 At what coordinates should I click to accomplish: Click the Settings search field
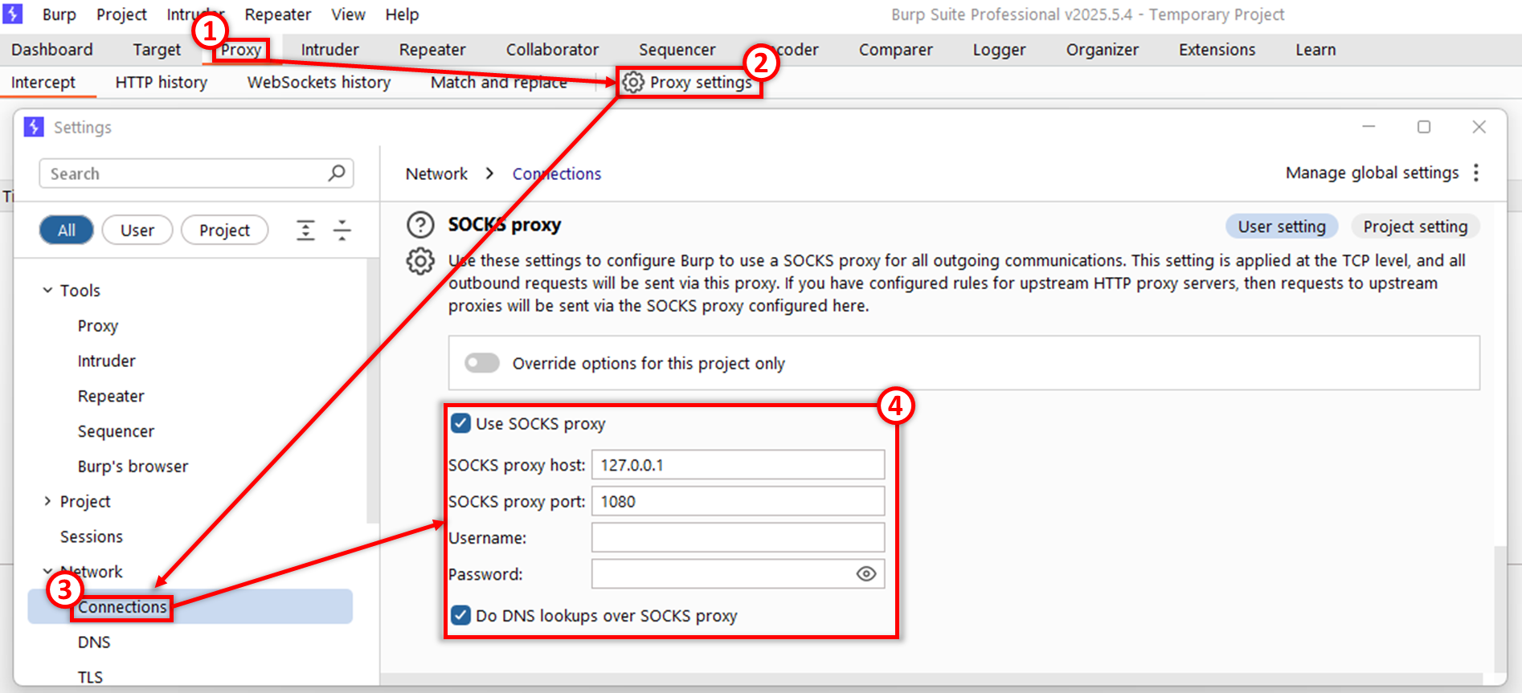click(x=196, y=173)
